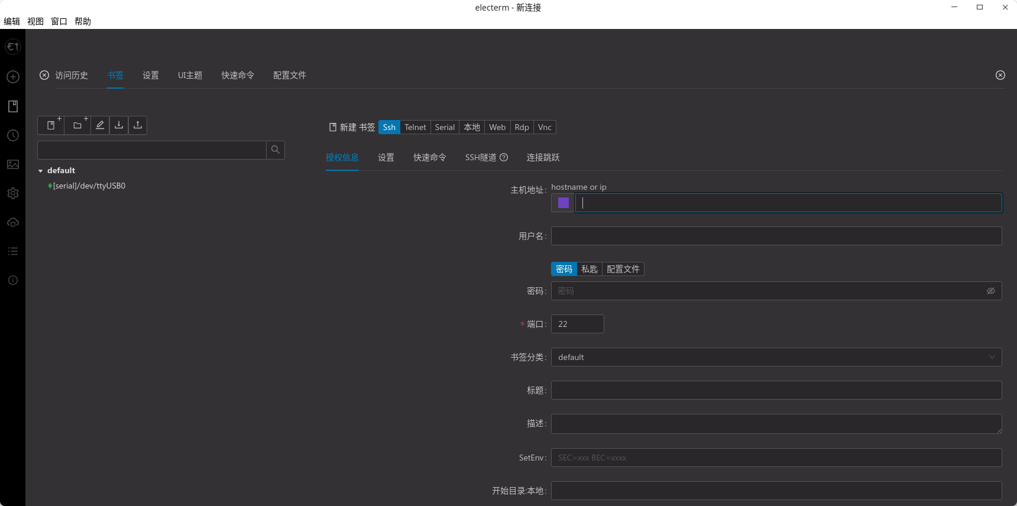Select the 私匙 authentication option

[x=590, y=269]
